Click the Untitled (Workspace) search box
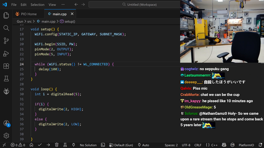The image size is (264, 148). click(x=134, y=5)
